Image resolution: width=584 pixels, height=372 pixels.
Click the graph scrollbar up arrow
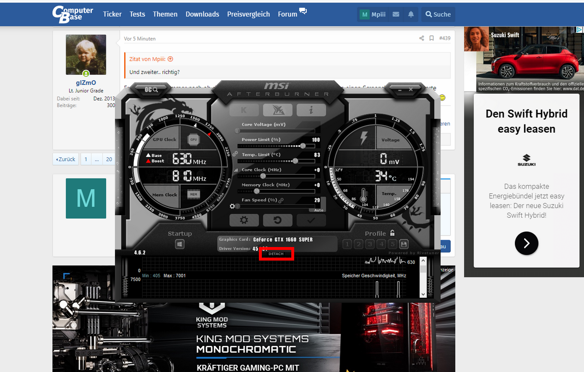pyautogui.click(x=423, y=261)
